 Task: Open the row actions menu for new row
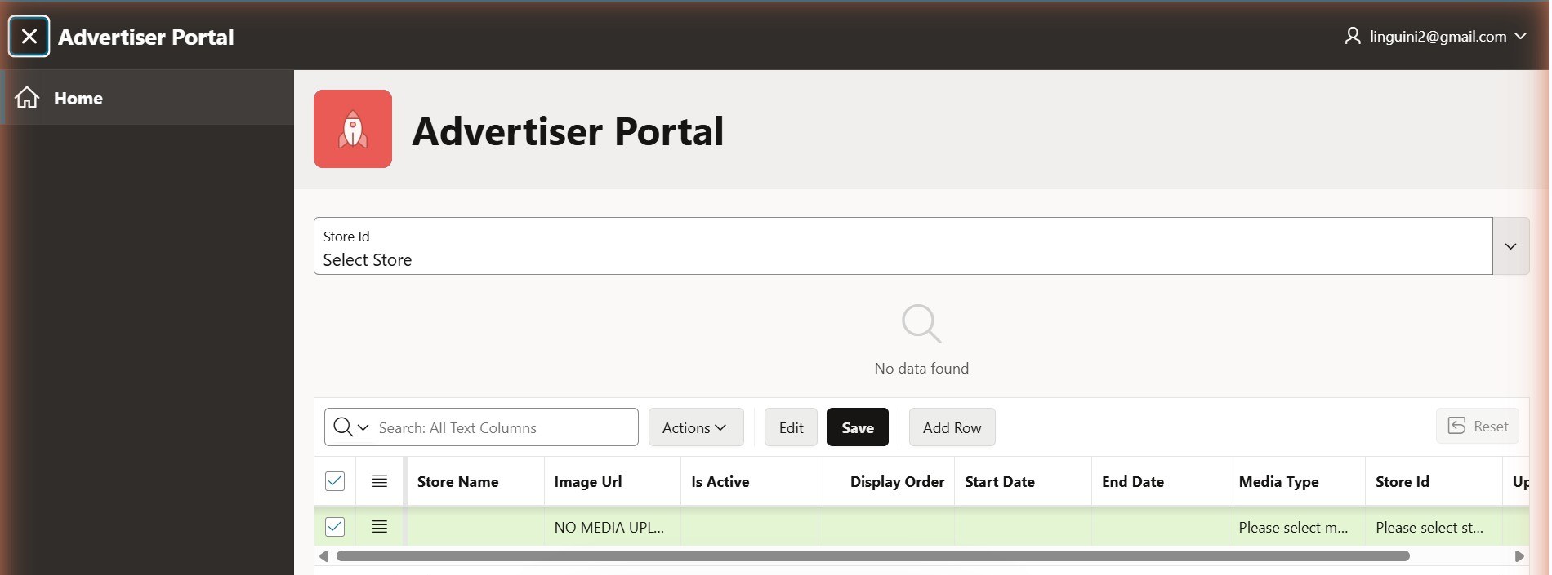tap(380, 527)
